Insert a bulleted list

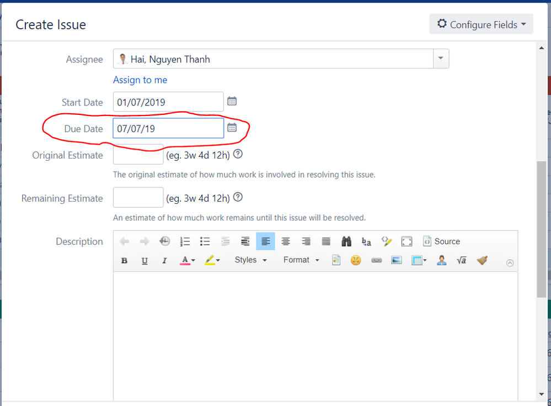point(205,241)
